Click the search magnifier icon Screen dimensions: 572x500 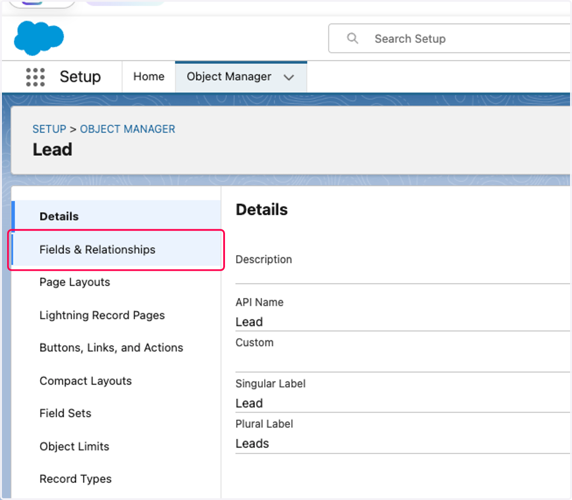[352, 38]
